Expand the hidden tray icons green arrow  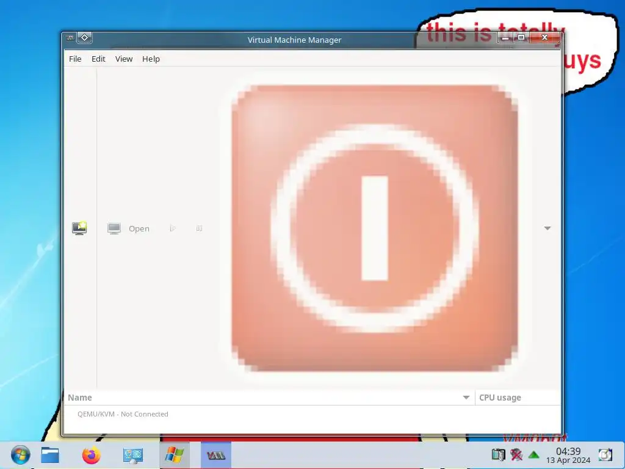533,454
